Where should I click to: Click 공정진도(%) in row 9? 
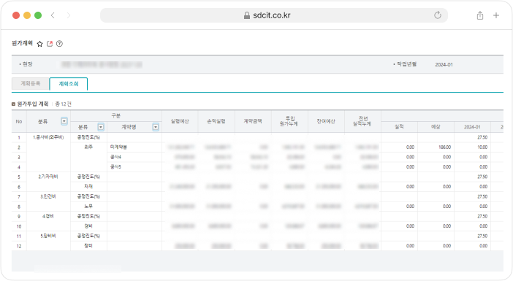[x=88, y=216]
